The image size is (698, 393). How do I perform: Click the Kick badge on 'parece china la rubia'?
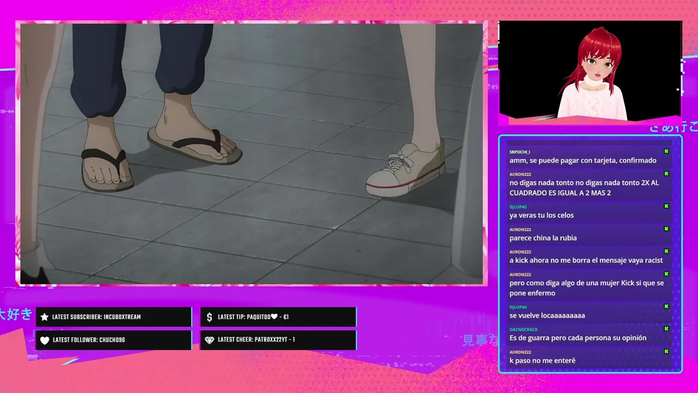666,229
